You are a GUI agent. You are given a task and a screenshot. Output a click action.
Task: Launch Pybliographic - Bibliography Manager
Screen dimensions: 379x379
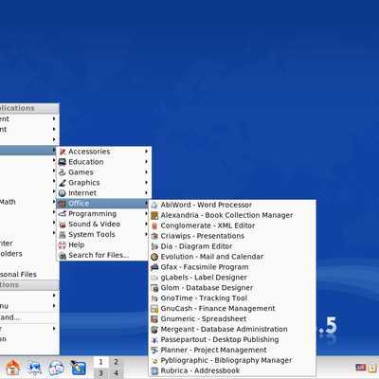232,360
